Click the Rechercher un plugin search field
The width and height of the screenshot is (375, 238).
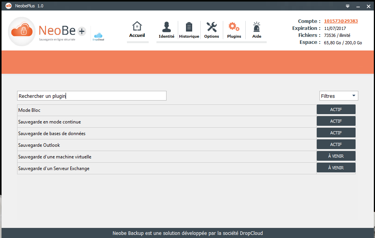[92, 96]
